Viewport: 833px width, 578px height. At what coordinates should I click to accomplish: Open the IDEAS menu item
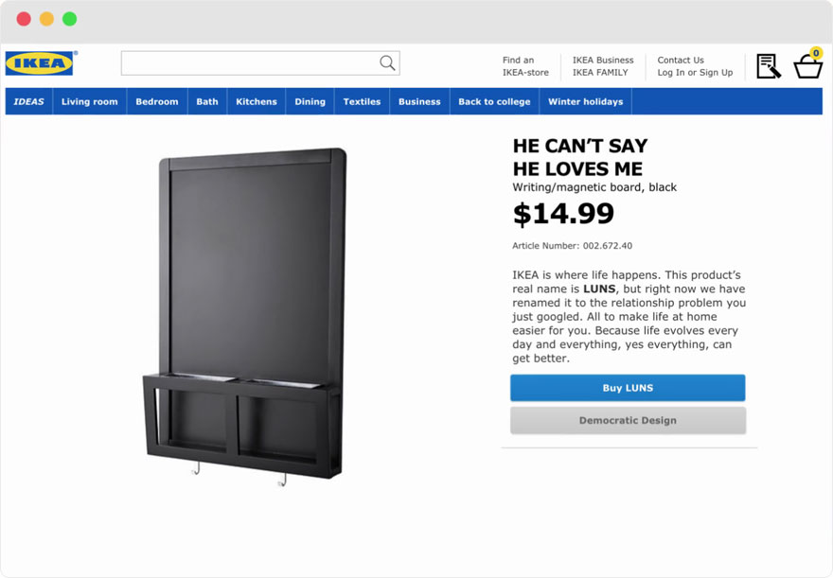click(28, 102)
